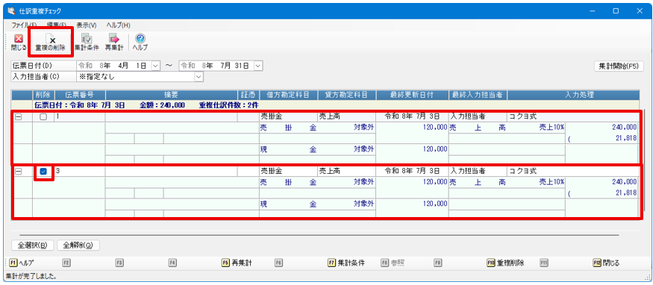Maximize the 仕訳重複チェック window
This screenshot has height=285, width=653.
616,11
